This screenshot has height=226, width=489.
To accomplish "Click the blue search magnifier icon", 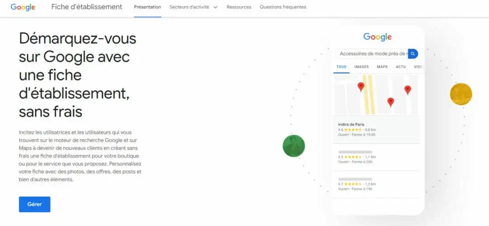I will click(x=413, y=54).
